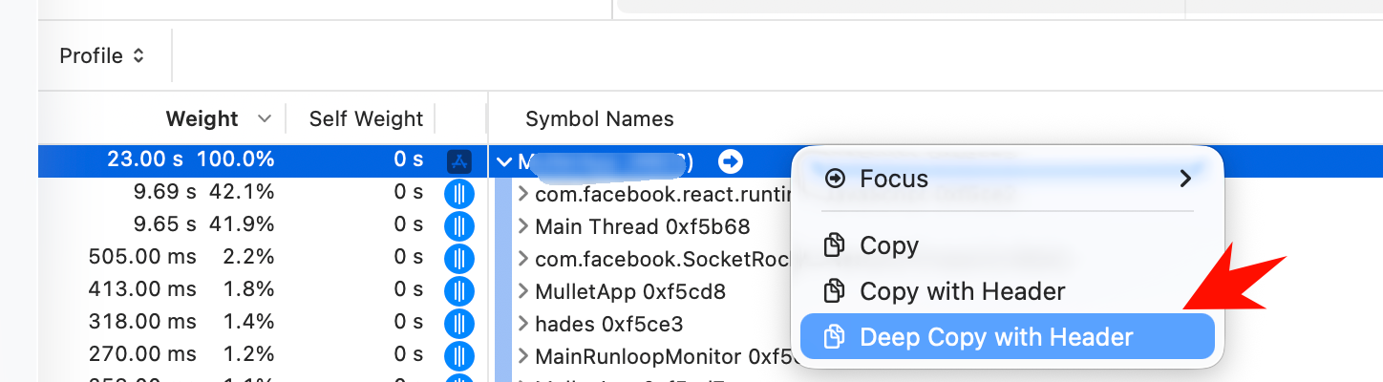This screenshot has width=1383, height=382.
Task: Click the 318.00 ms 1.4% weight cell
Action: [x=181, y=322]
